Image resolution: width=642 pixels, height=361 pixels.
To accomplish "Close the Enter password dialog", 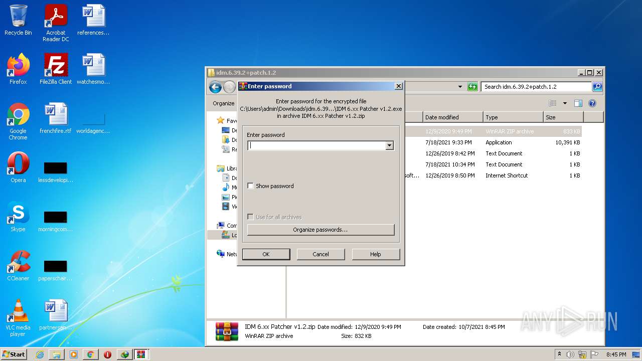I will tap(398, 86).
